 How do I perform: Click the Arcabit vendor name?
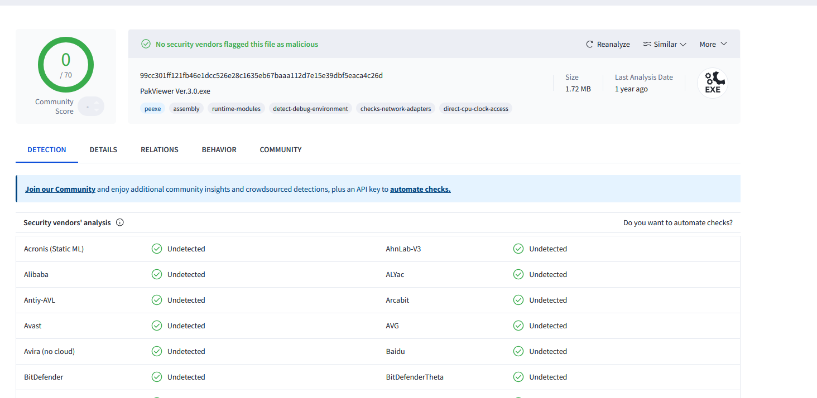pyautogui.click(x=397, y=300)
